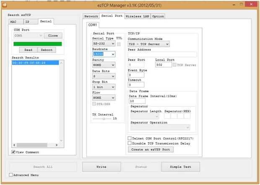This screenshot has width=260, height=185.
Task: Open the Baudrate dropdown
Action: (104, 54)
